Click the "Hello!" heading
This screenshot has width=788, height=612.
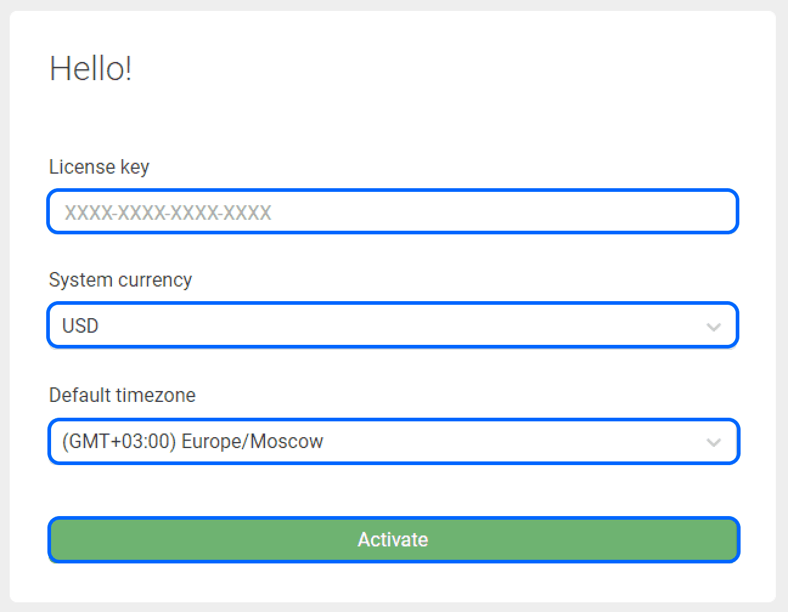[91, 69]
